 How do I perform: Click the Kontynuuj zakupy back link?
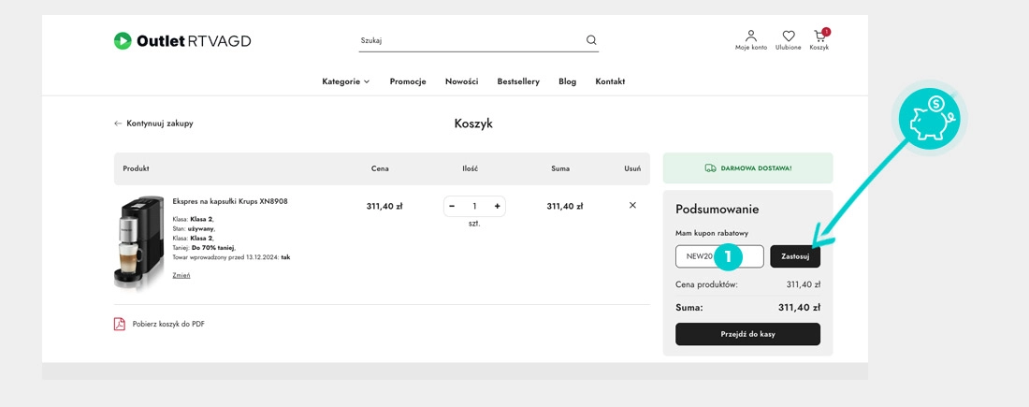pos(154,124)
